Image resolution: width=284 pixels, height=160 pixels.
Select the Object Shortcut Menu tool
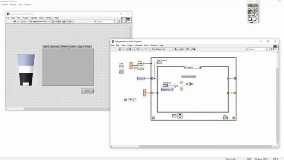tap(253, 12)
